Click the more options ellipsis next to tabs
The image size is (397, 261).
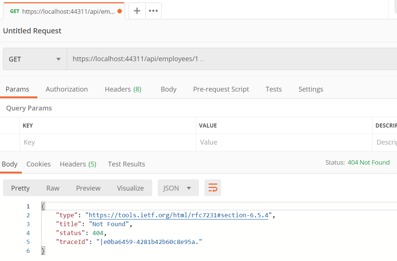click(x=153, y=11)
